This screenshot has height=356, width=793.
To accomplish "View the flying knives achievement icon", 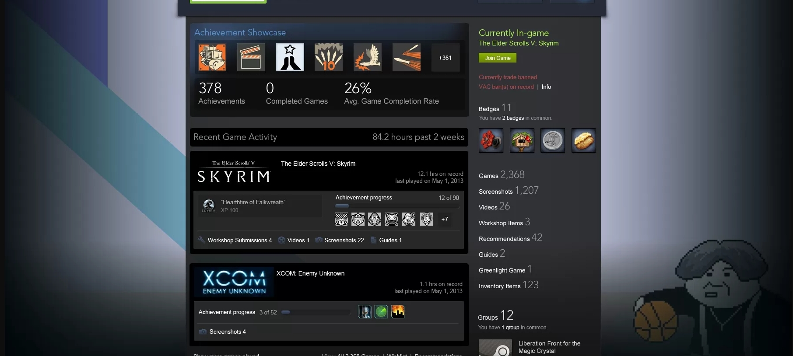I will click(x=407, y=57).
